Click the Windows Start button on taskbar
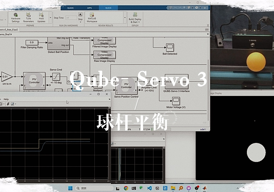Viewport: 274px width, 192px height. pos(70,188)
